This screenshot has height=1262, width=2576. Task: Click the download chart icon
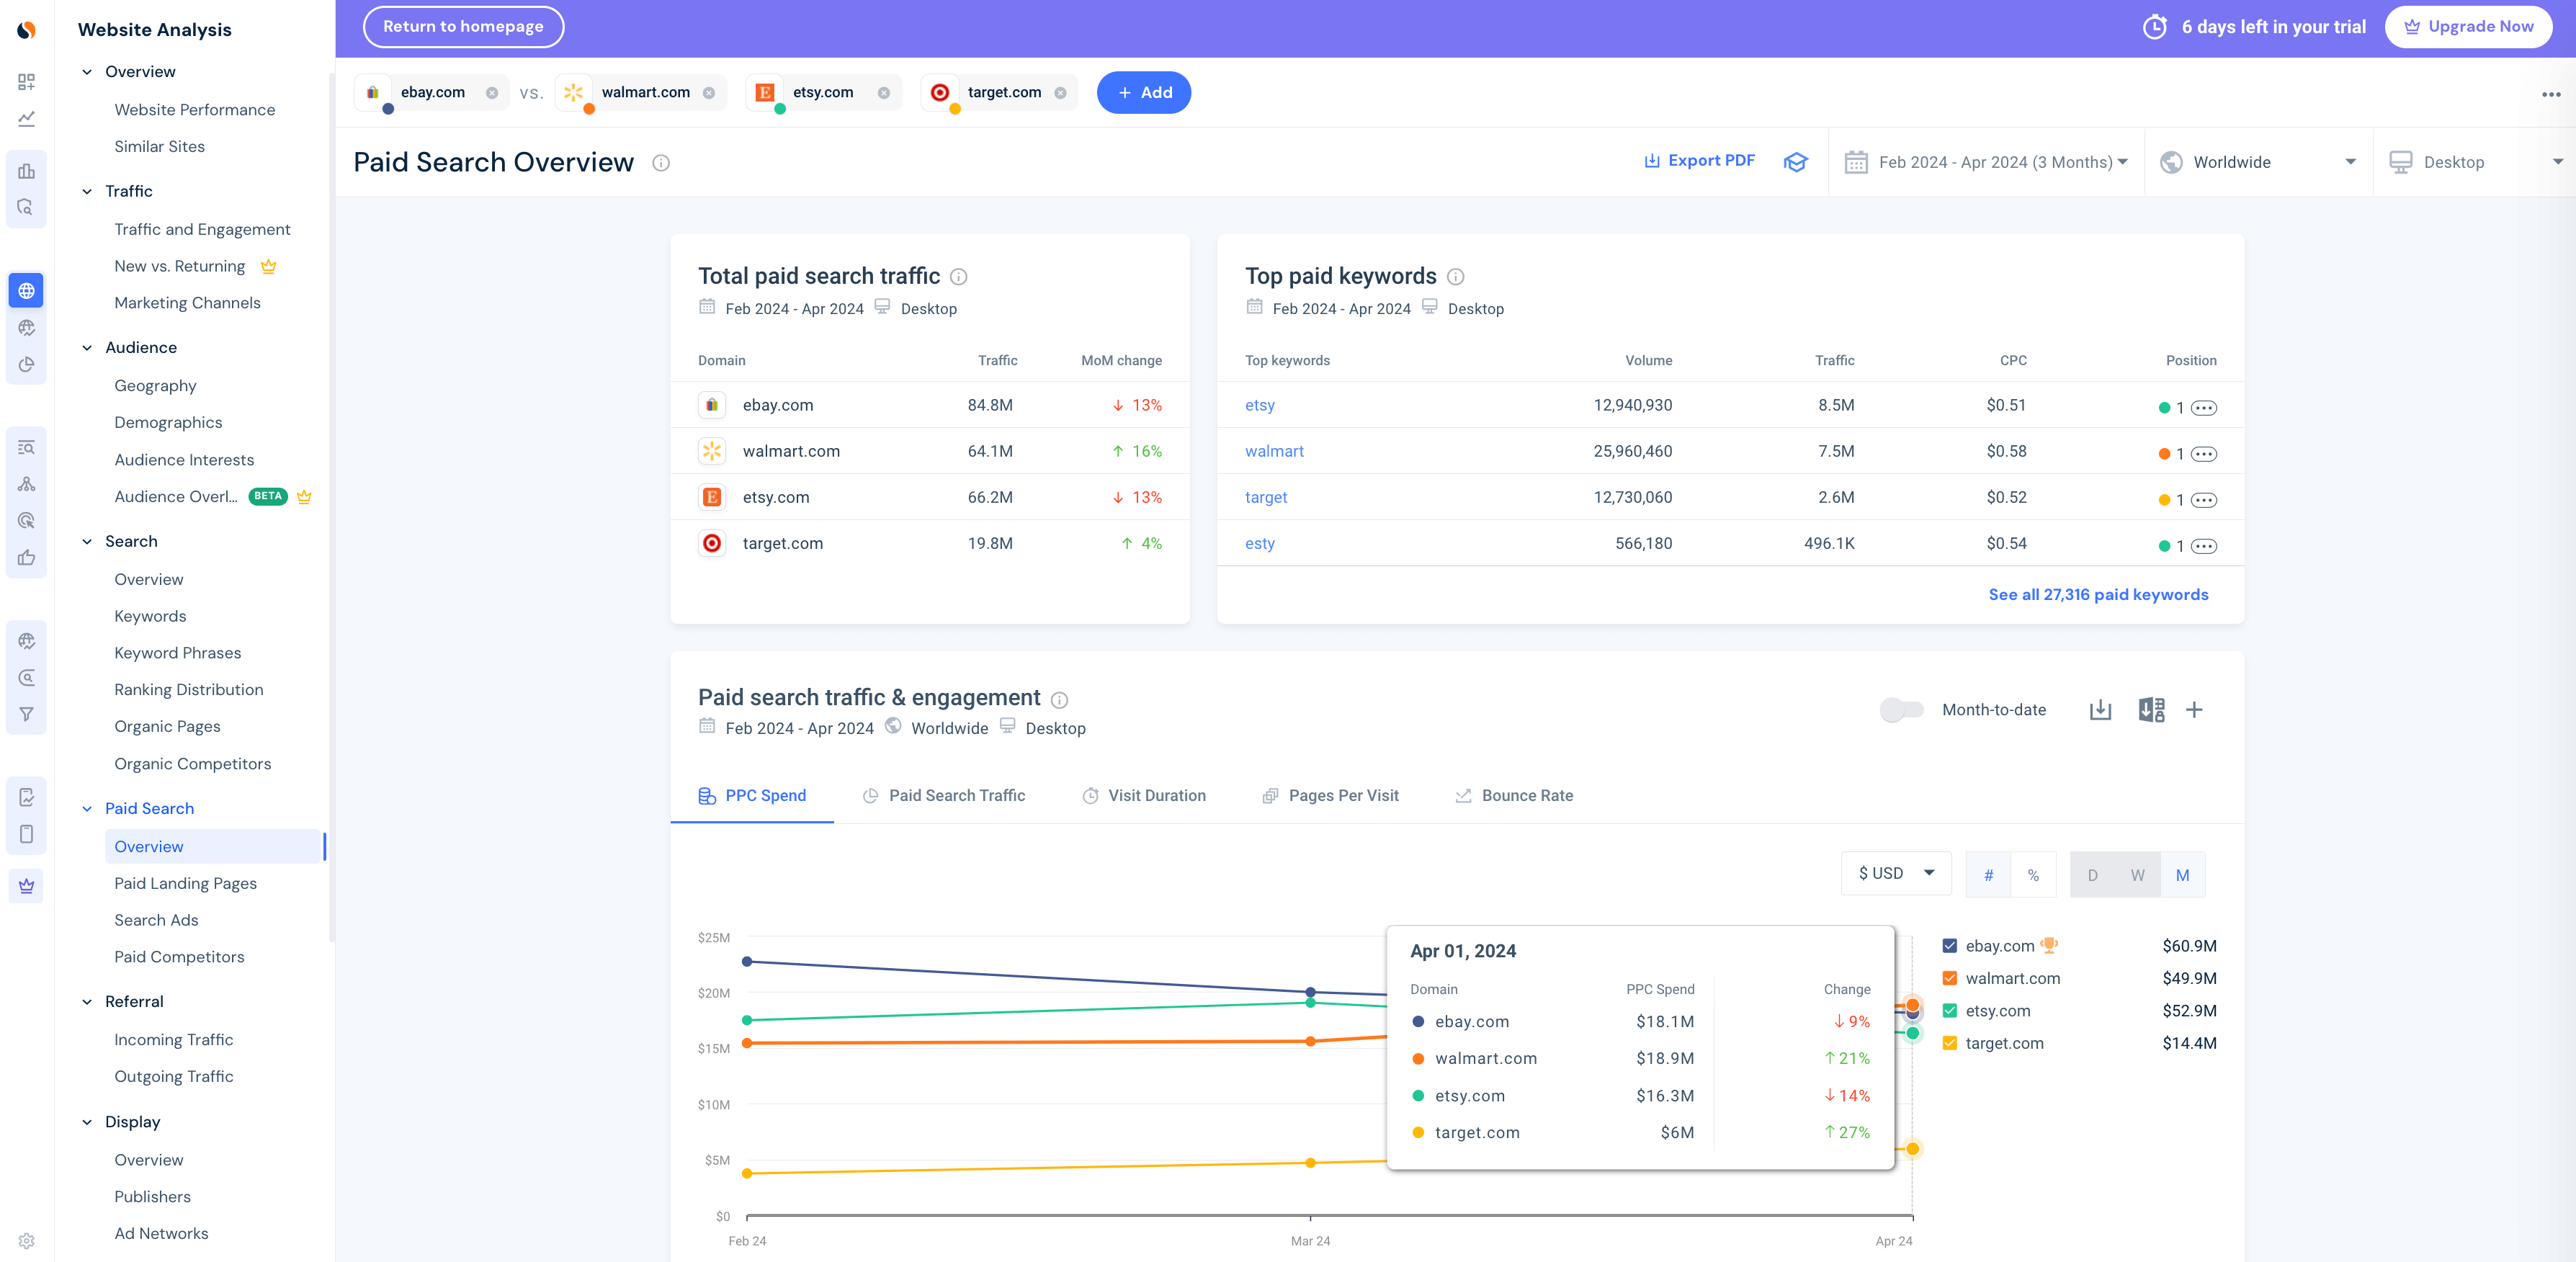(2100, 710)
